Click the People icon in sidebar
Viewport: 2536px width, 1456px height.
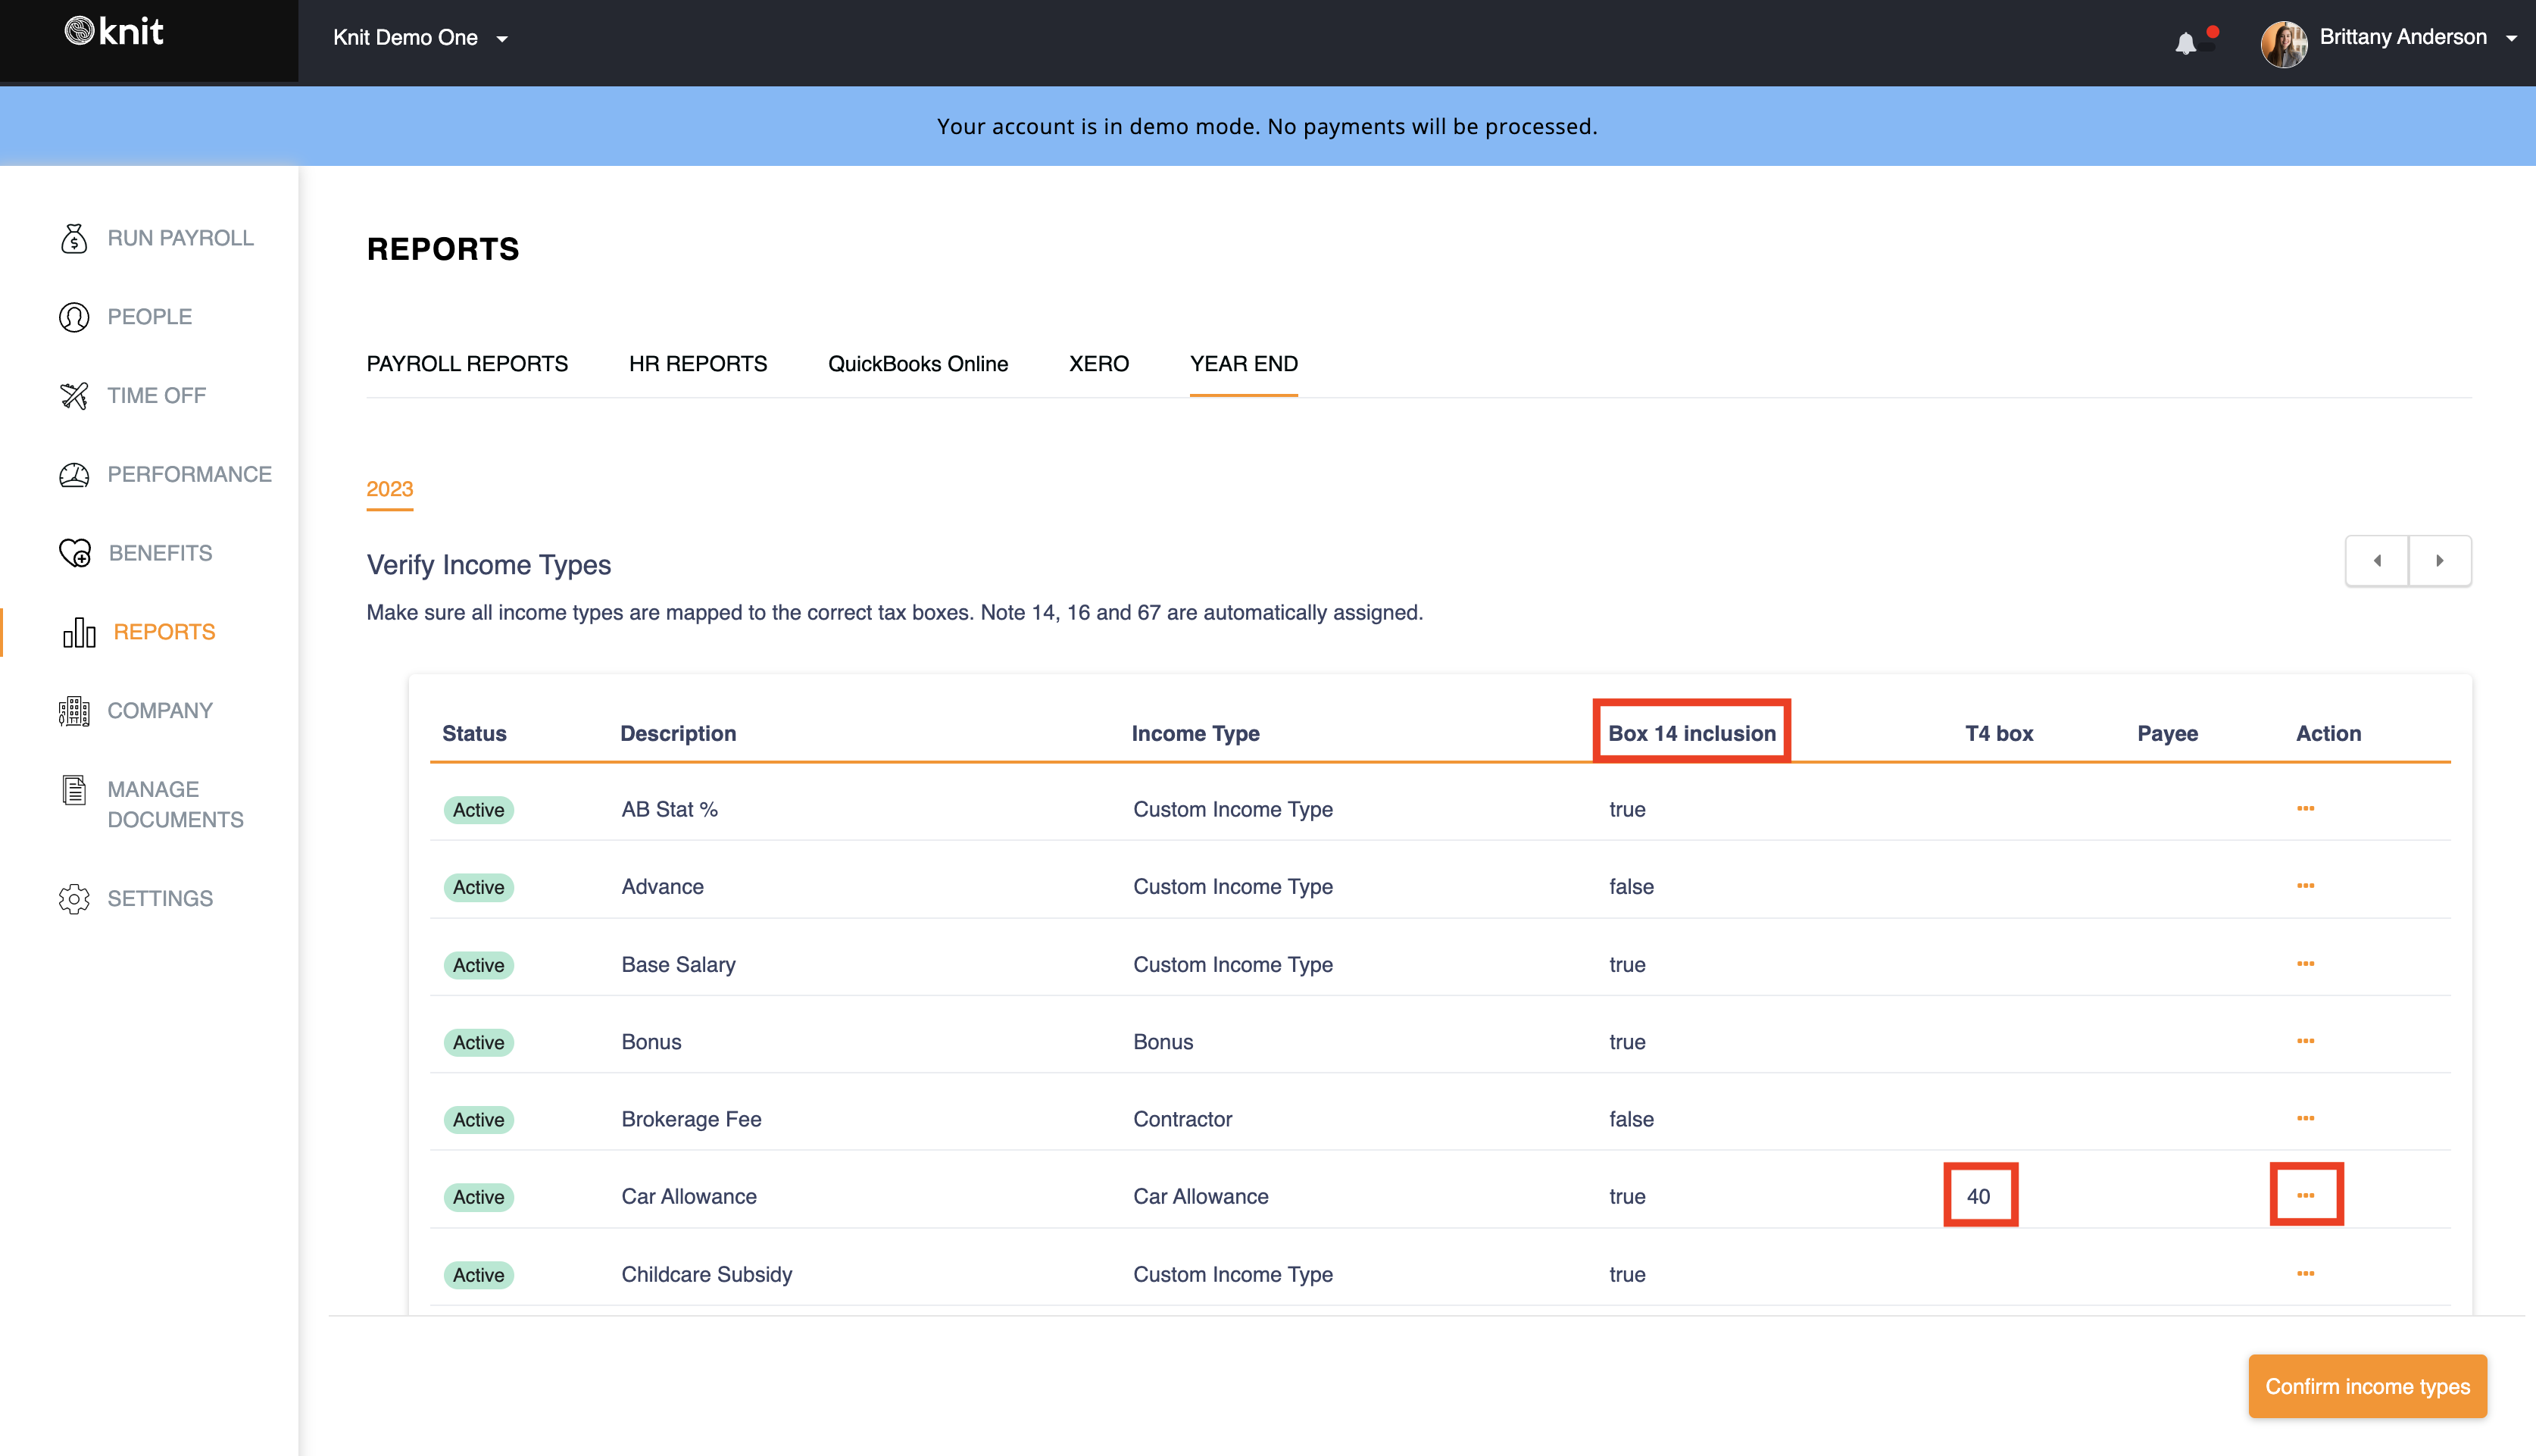pyautogui.click(x=74, y=317)
